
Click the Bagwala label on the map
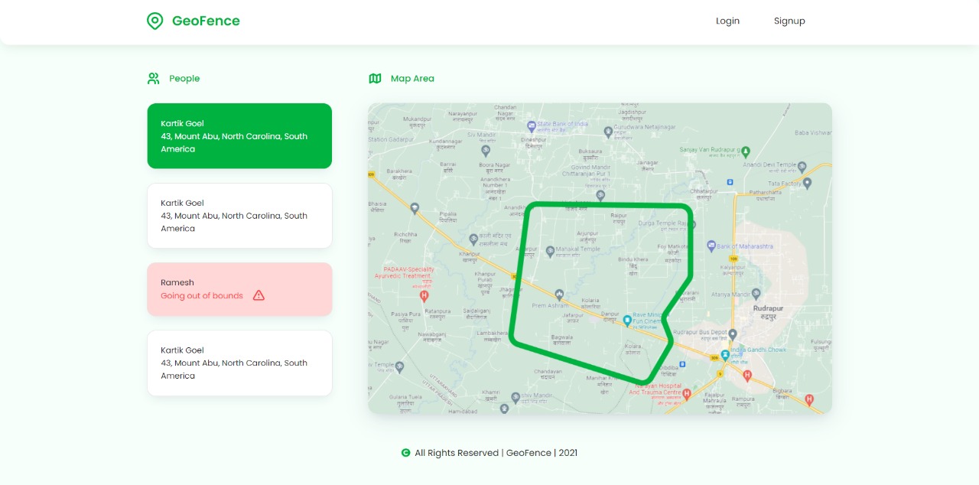coord(562,337)
